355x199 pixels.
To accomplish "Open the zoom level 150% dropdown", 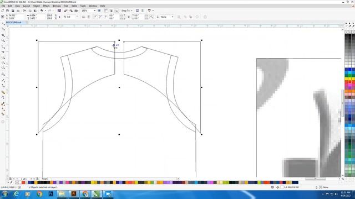I will pyautogui.click(x=95, y=11).
